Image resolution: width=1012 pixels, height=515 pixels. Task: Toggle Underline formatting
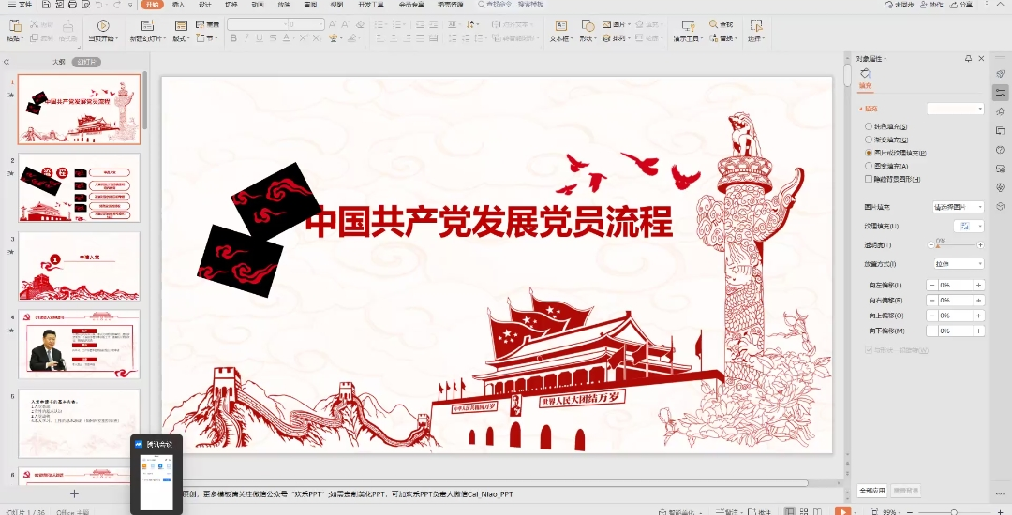(260, 38)
